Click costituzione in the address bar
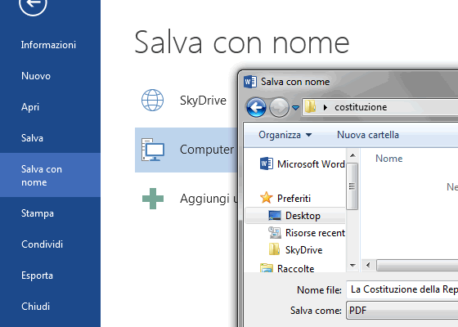Viewport: 458px width, 327px height. [361, 107]
